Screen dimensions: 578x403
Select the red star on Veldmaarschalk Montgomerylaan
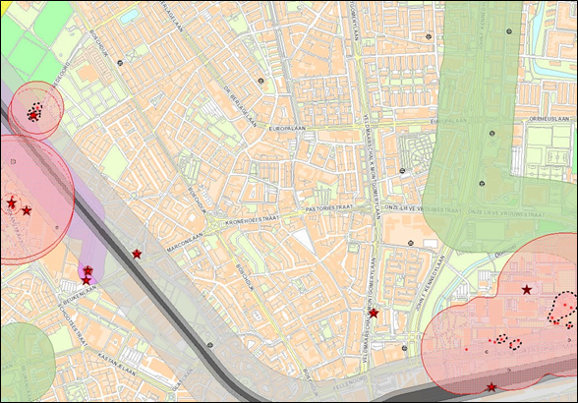[x=374, y=313]
